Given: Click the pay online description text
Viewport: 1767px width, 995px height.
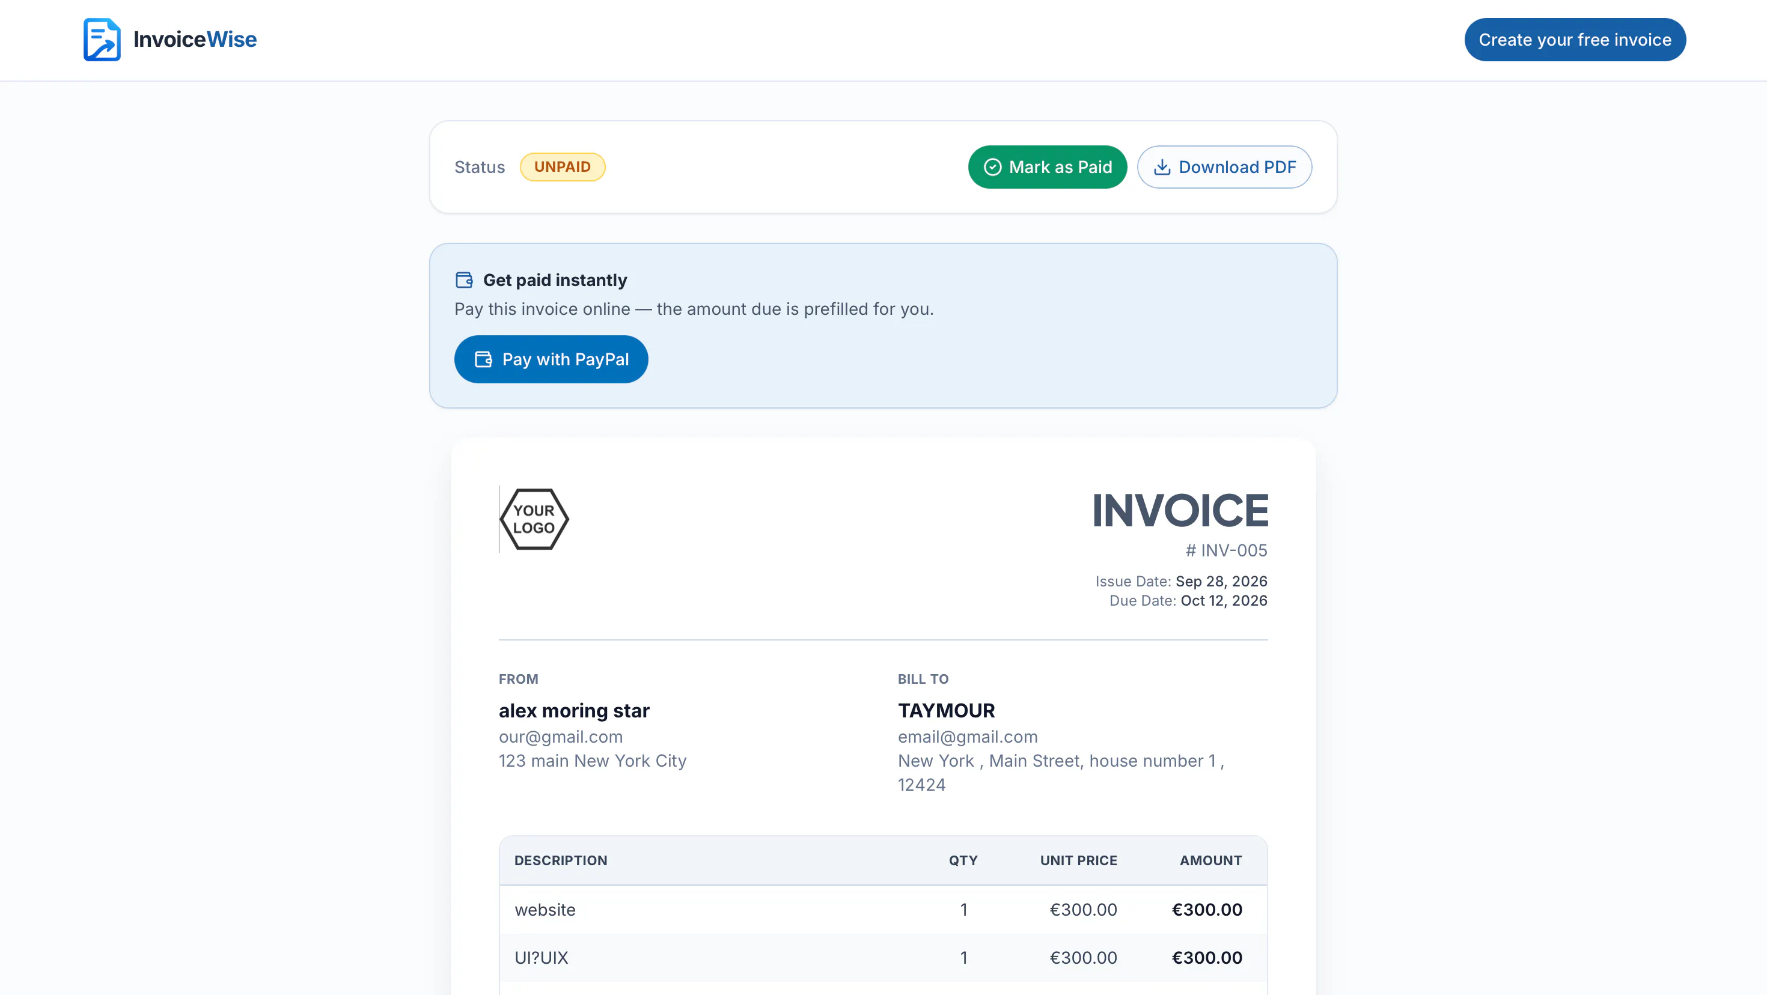Looking at the screenshot, I should [x=694, y=309].
